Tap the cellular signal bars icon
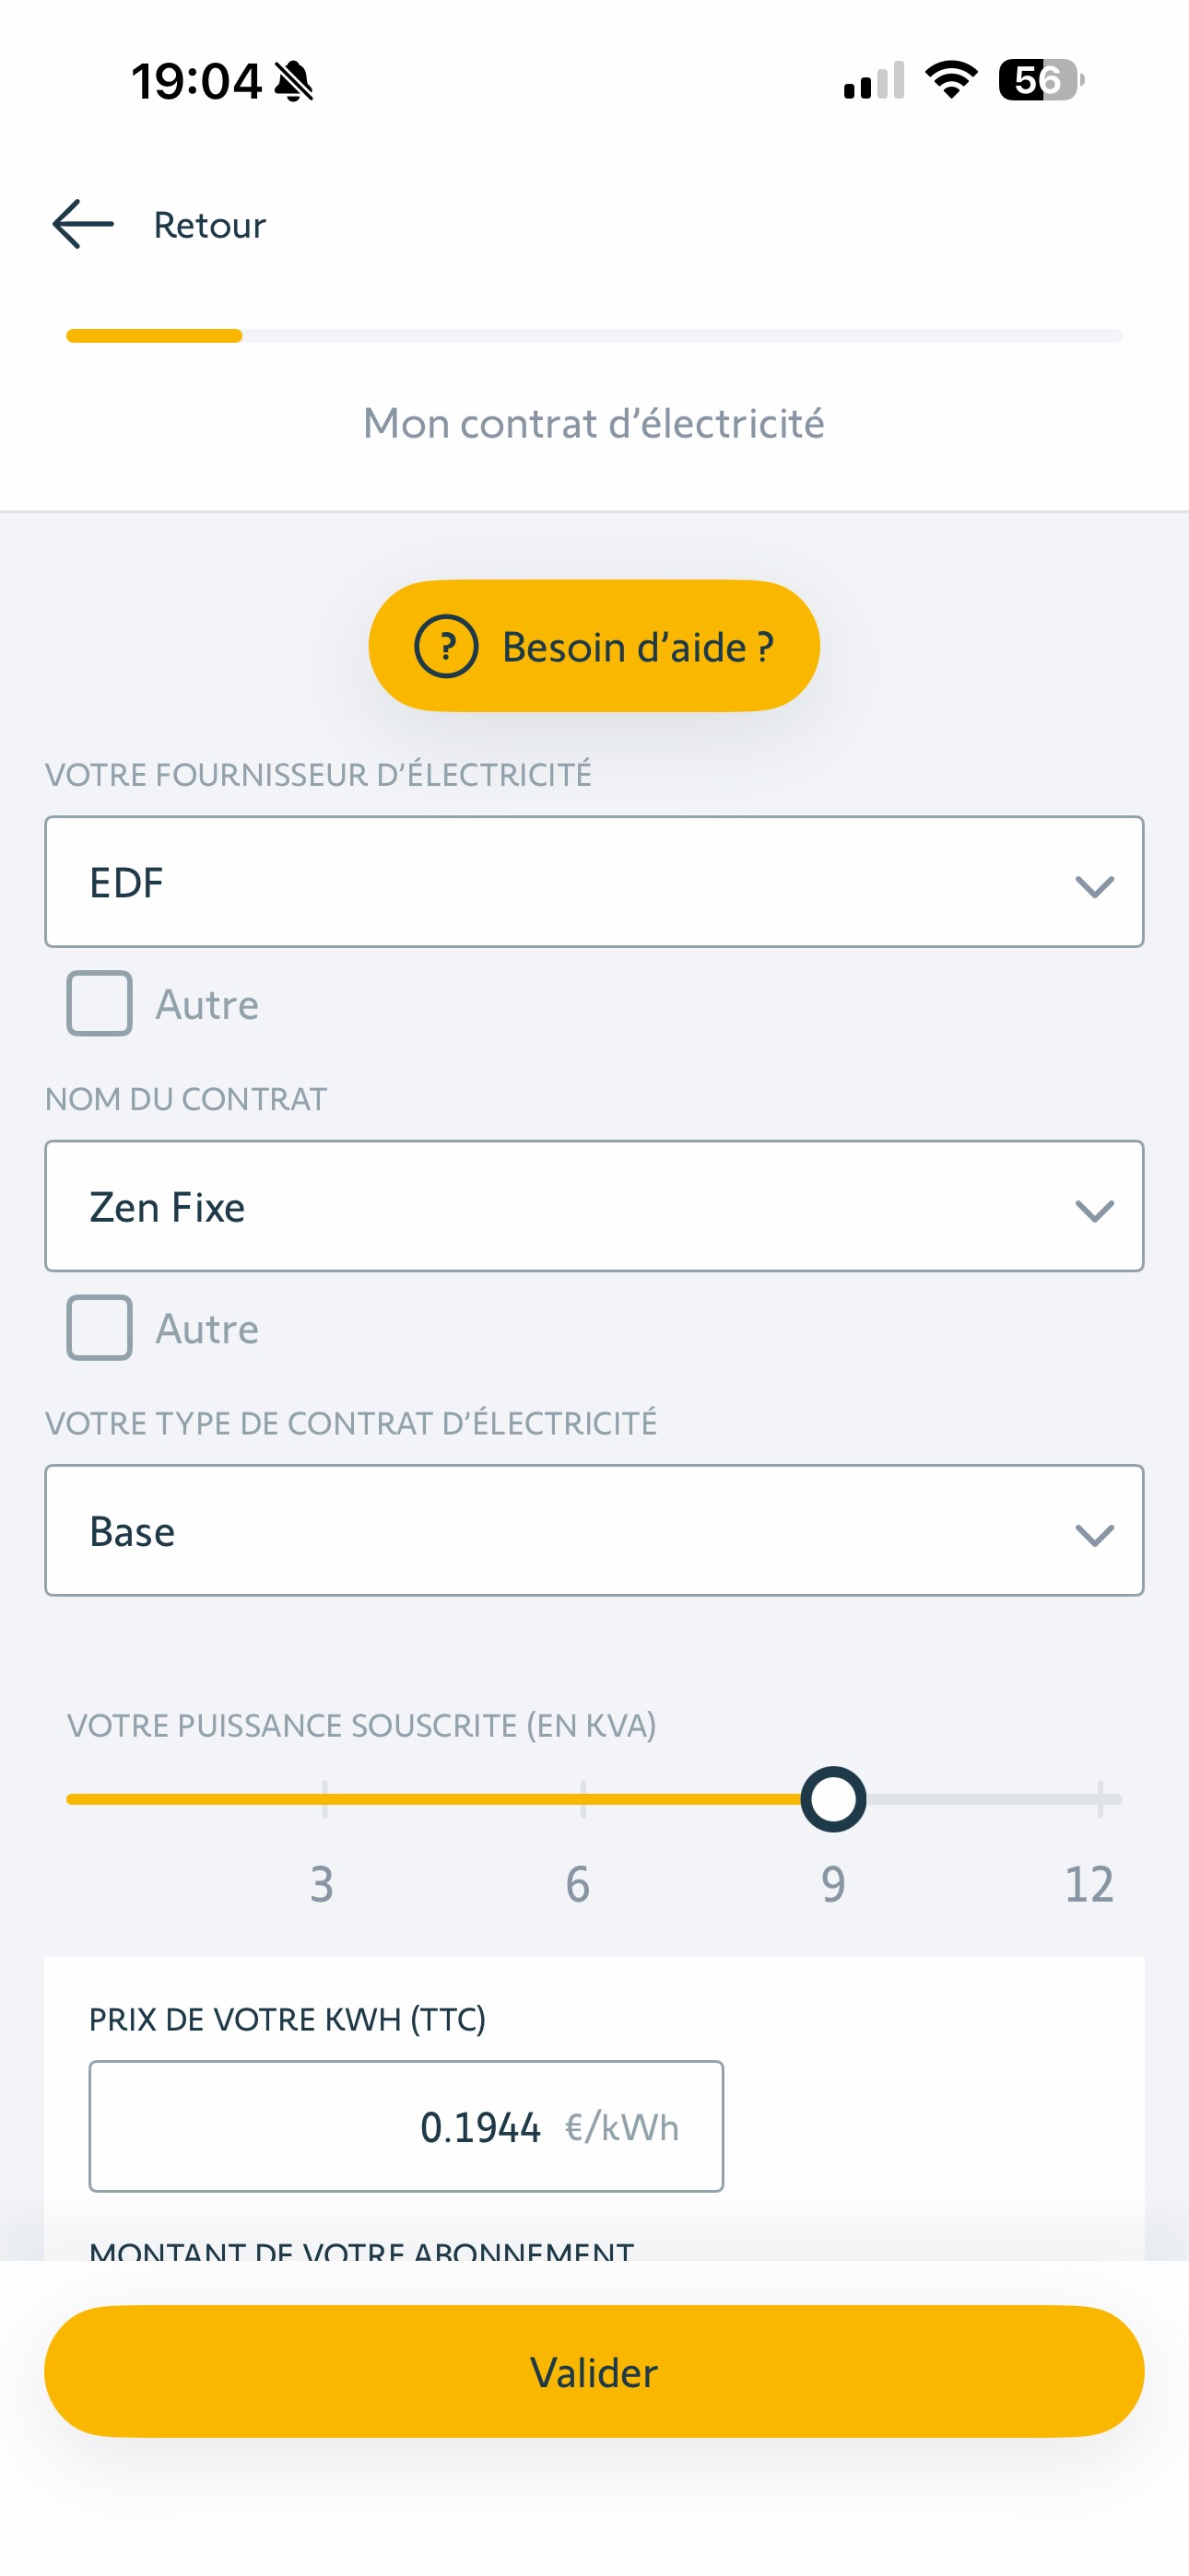 click(x=874, y=81)
